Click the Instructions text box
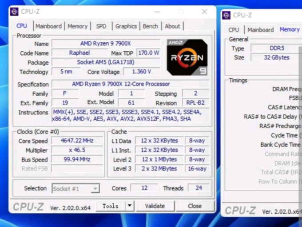 [131, 115]
